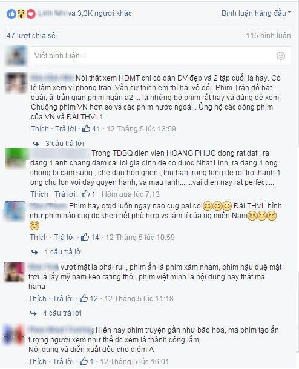Open emoji picker in comment box
The image size is (299, 369).
tap(280, 56)
